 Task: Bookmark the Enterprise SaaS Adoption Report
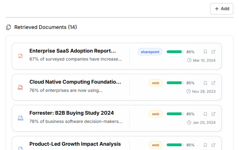click(x=205, y=52)
